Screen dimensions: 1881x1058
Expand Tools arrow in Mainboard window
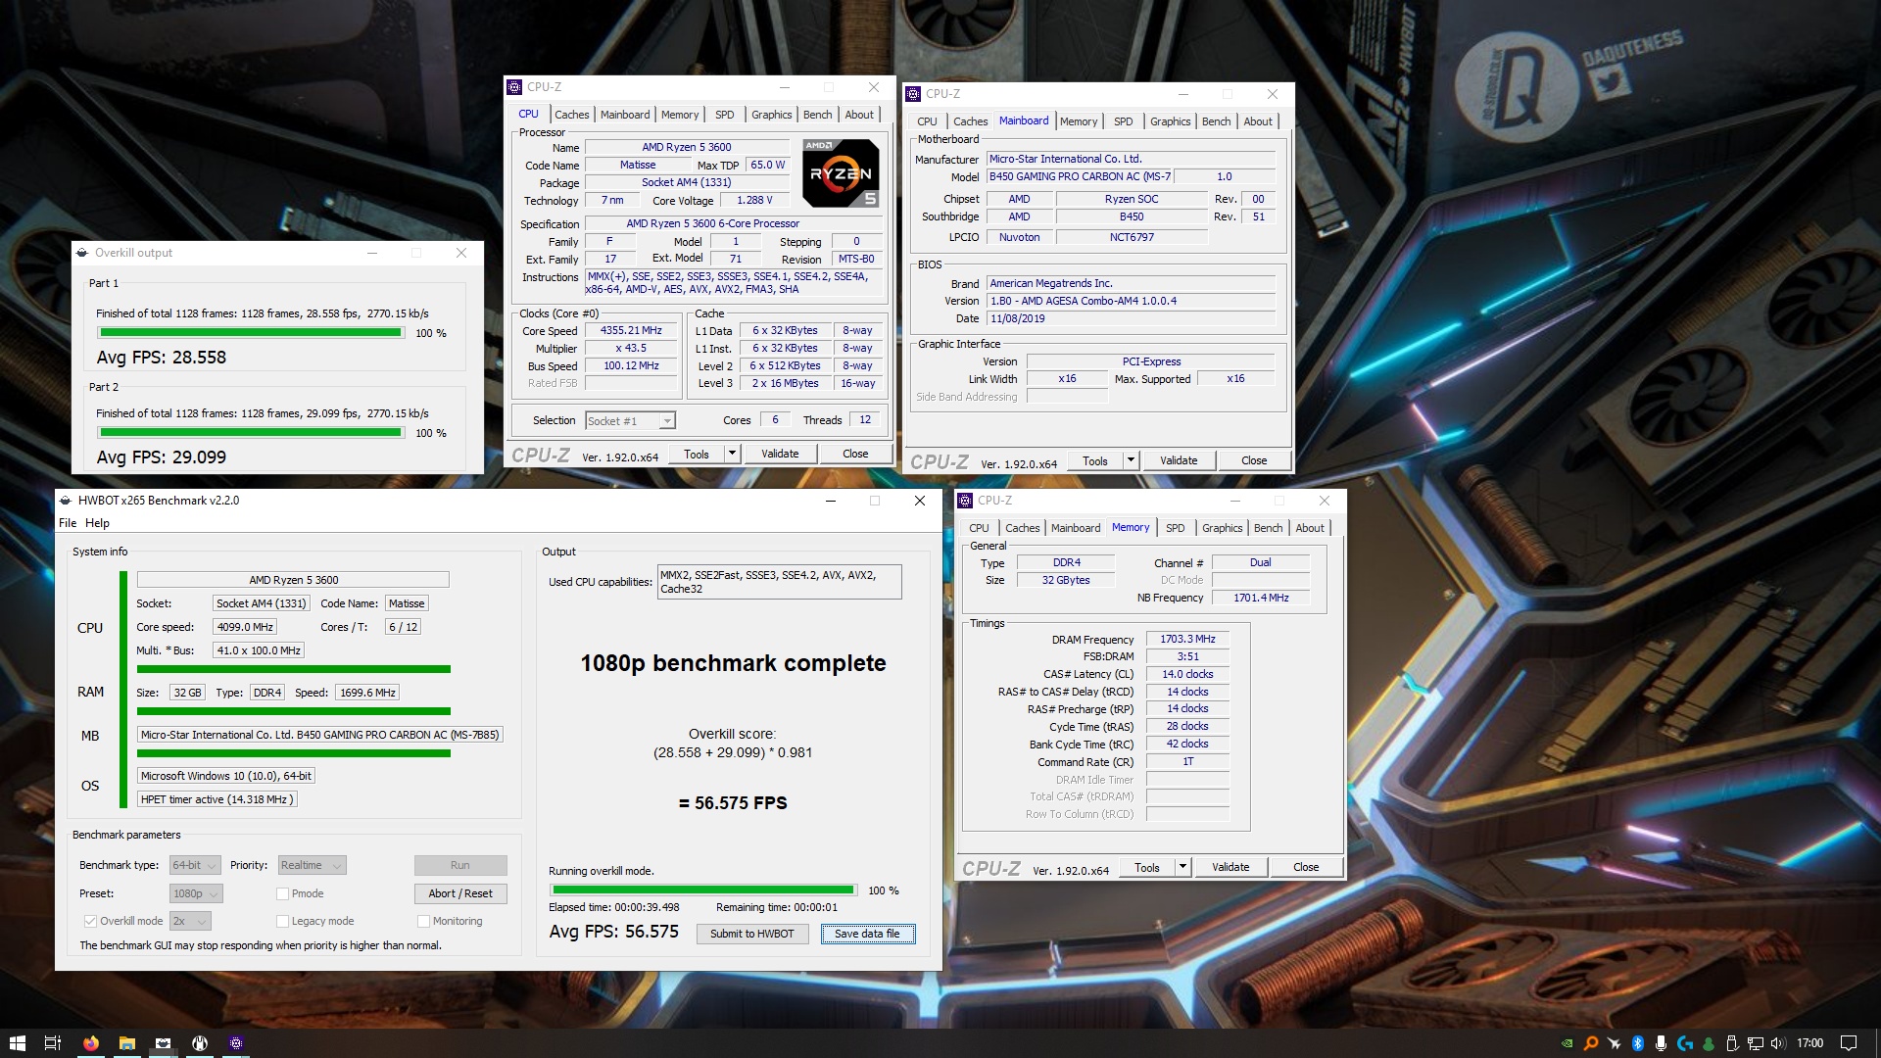[1131, 460]
